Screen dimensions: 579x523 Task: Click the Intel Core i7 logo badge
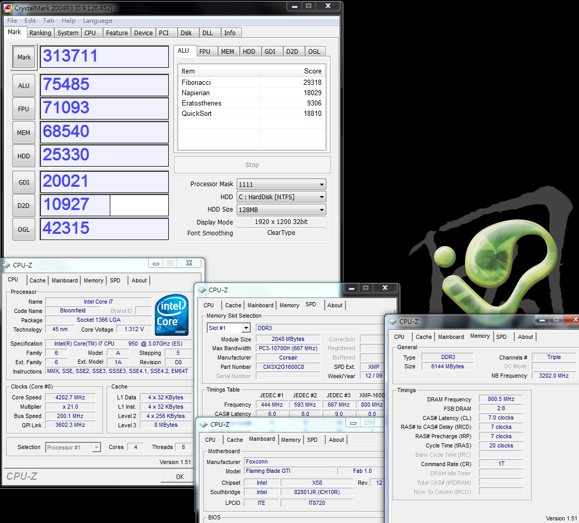pyautogui.click(x=172, y=315)
